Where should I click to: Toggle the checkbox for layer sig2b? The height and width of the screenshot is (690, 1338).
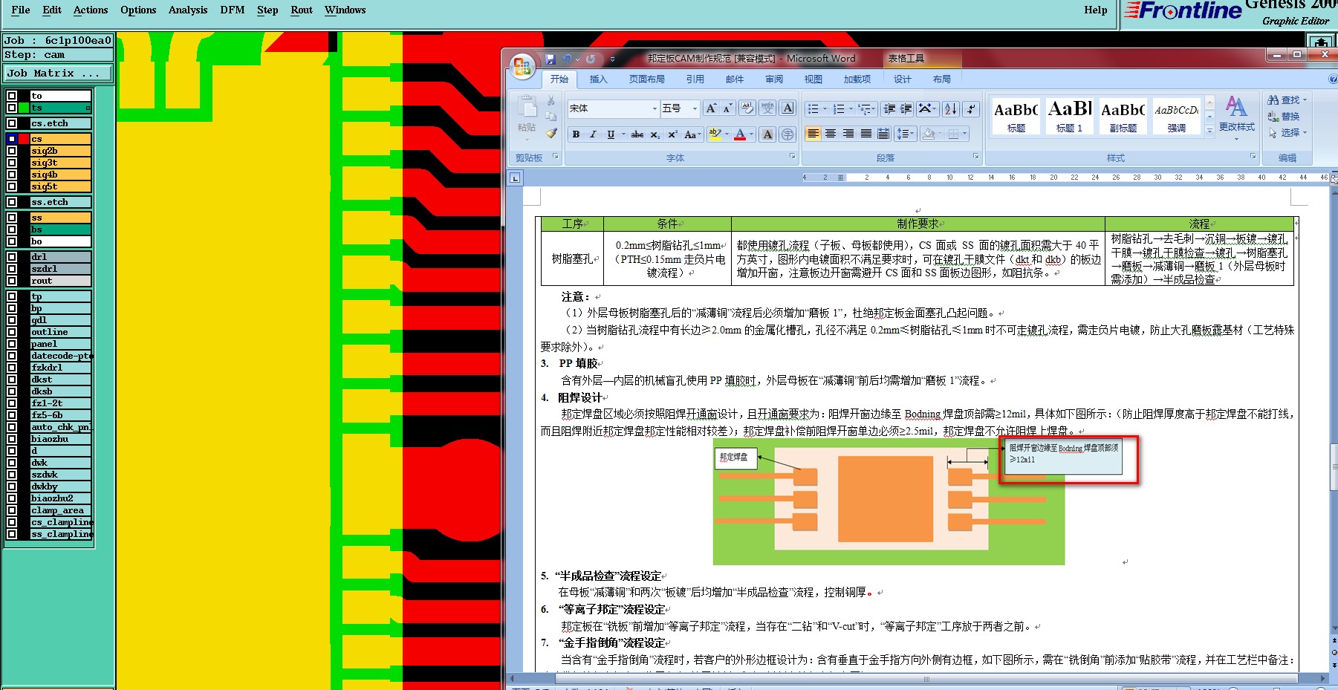12,151
